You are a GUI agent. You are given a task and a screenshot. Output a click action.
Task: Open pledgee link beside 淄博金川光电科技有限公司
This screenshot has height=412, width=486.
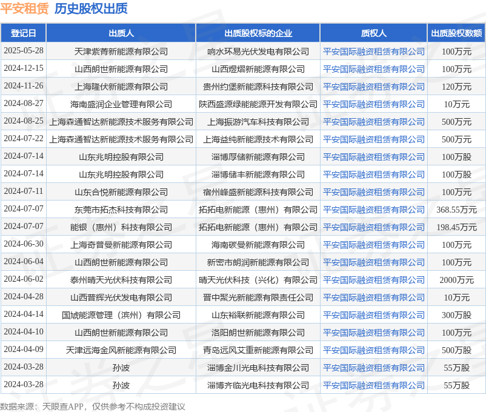pos(374,368)
